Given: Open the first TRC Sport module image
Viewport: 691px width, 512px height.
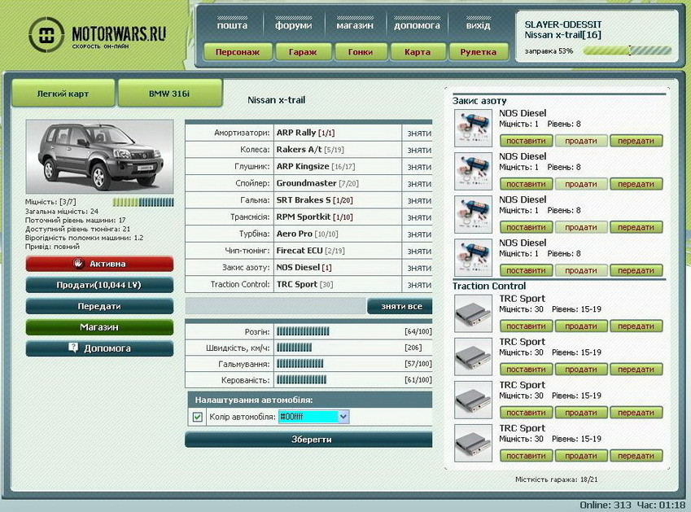Looking at the screenshot, I should pyautogui.click(x=473, y=313).
